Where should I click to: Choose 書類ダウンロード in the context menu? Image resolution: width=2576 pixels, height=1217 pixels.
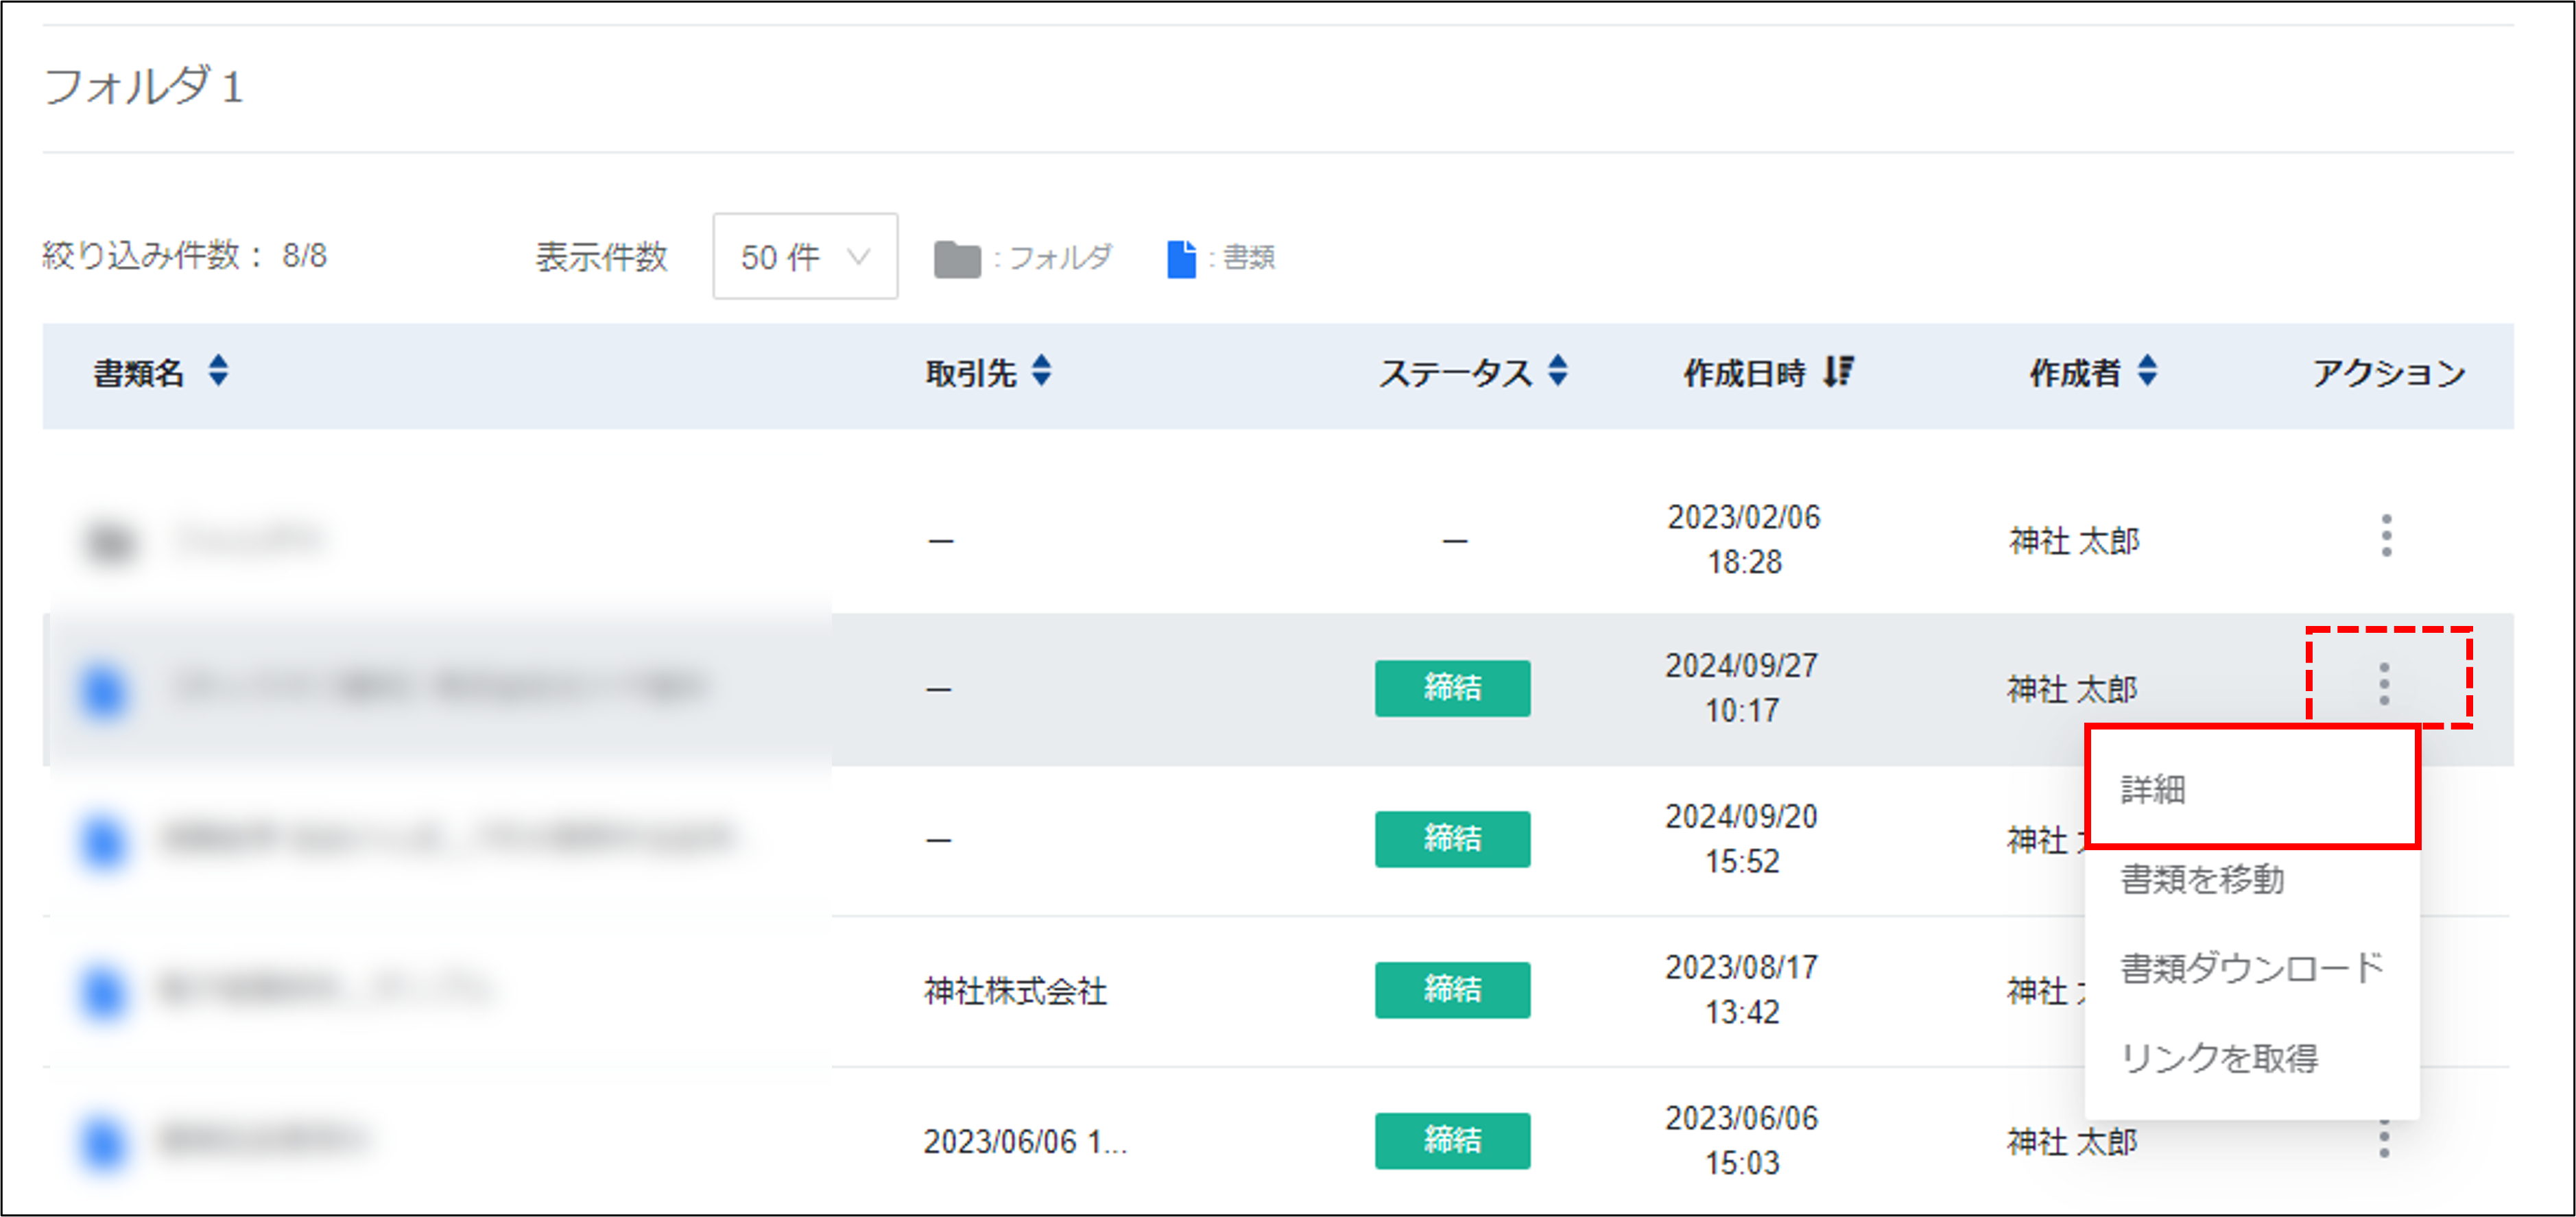point(2252,968)
